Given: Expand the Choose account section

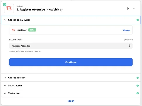Looking at the screenshot, I should click(5, 78).
